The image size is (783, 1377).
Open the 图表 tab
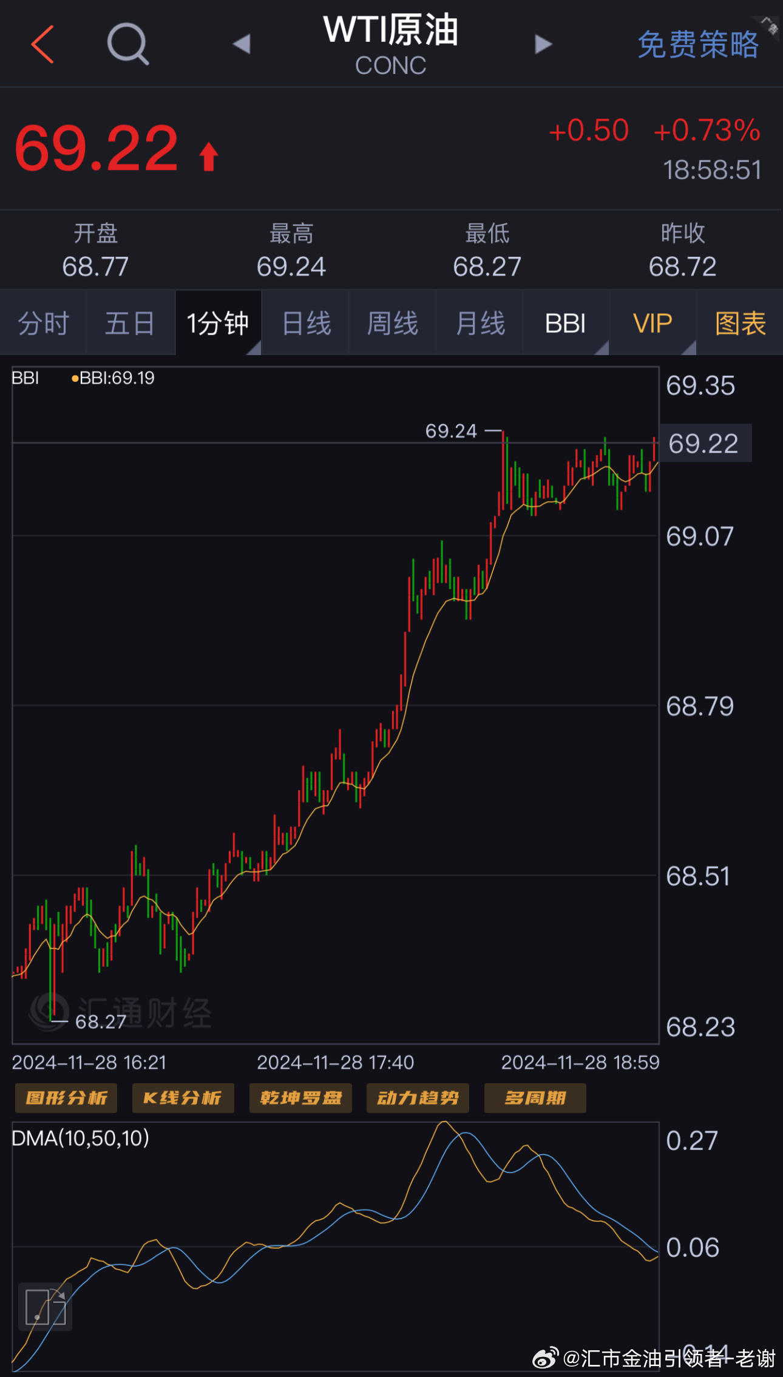click(740, 323)
